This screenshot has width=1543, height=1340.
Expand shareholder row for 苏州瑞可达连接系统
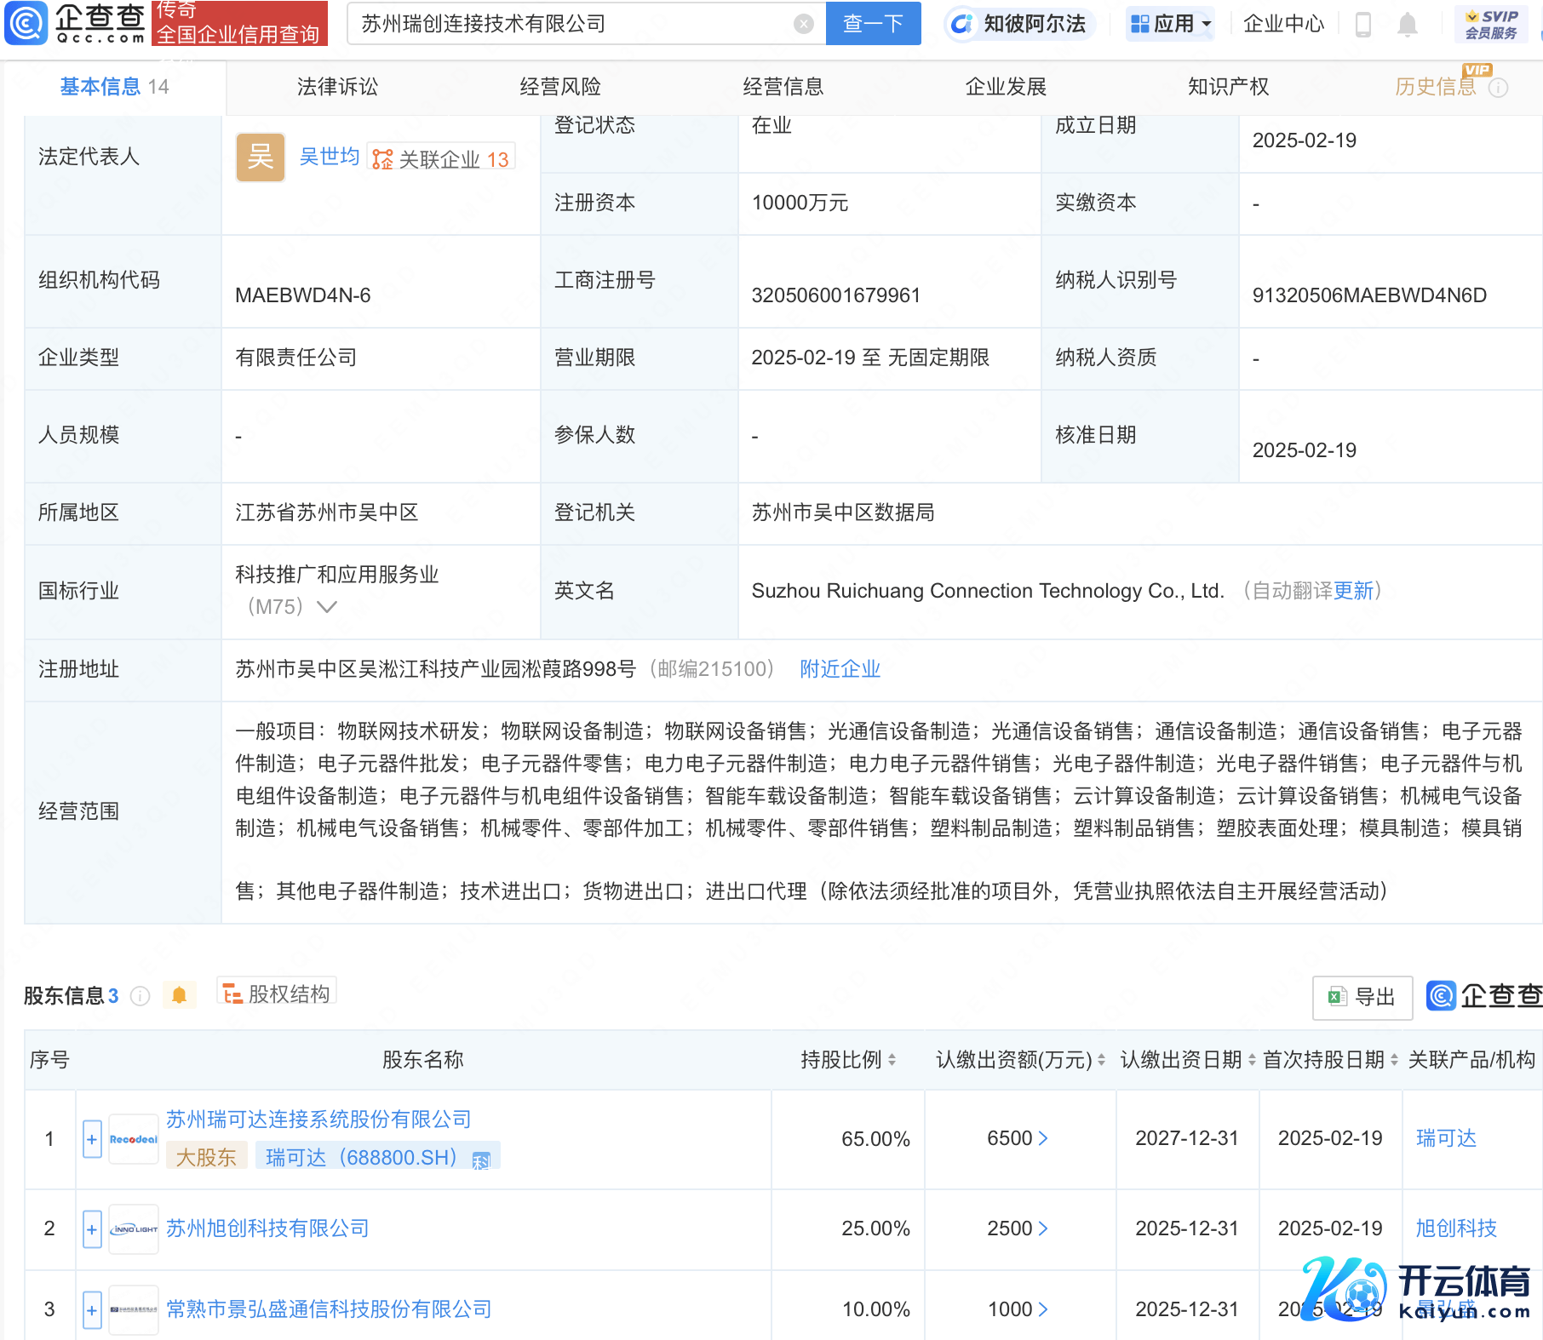tap(92, 1139)
